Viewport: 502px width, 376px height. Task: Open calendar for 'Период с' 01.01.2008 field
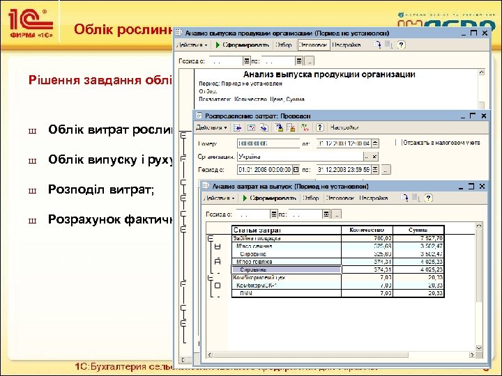pyautogui.click(x=296, y=169)
